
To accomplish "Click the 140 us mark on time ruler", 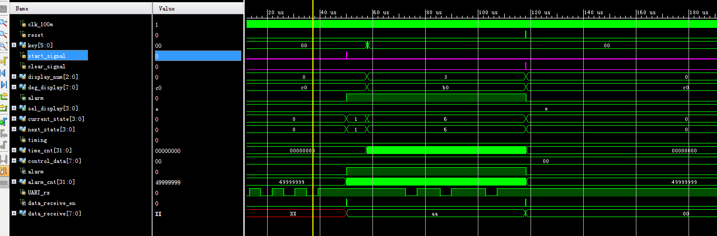I will click(x=594, y=13).
